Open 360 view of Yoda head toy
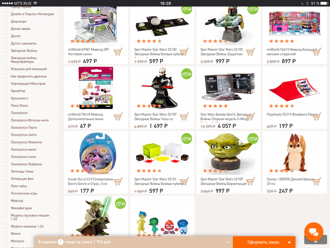330x248 pixels. [253, 139]
